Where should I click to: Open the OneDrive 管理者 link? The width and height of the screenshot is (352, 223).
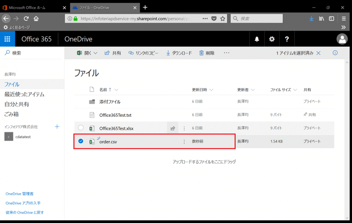[20, 194]
